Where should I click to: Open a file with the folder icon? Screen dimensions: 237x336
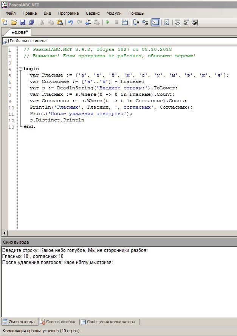pos(14,22)
